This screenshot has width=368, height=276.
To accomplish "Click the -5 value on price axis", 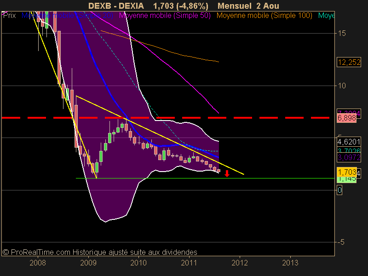I will pos(341,242).
